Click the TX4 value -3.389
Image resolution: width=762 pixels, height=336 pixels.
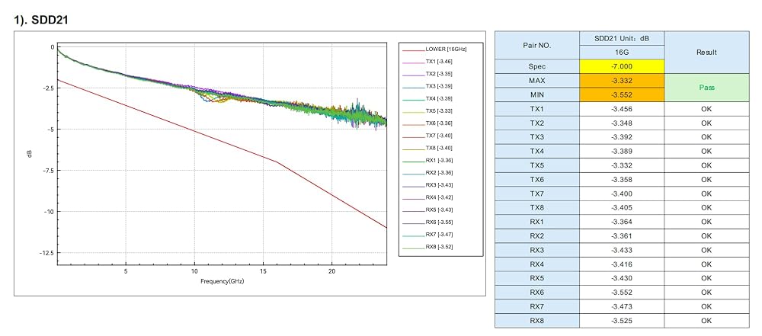point(622,151)
